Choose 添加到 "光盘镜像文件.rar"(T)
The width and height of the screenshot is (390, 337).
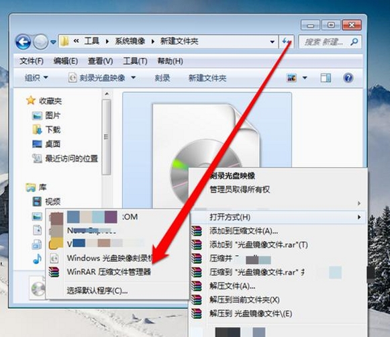coord(258,245)
